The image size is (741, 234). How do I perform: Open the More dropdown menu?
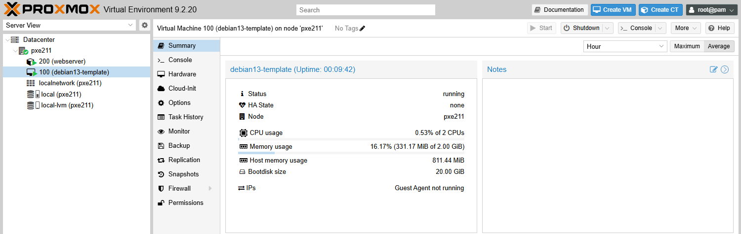point(686,28)
